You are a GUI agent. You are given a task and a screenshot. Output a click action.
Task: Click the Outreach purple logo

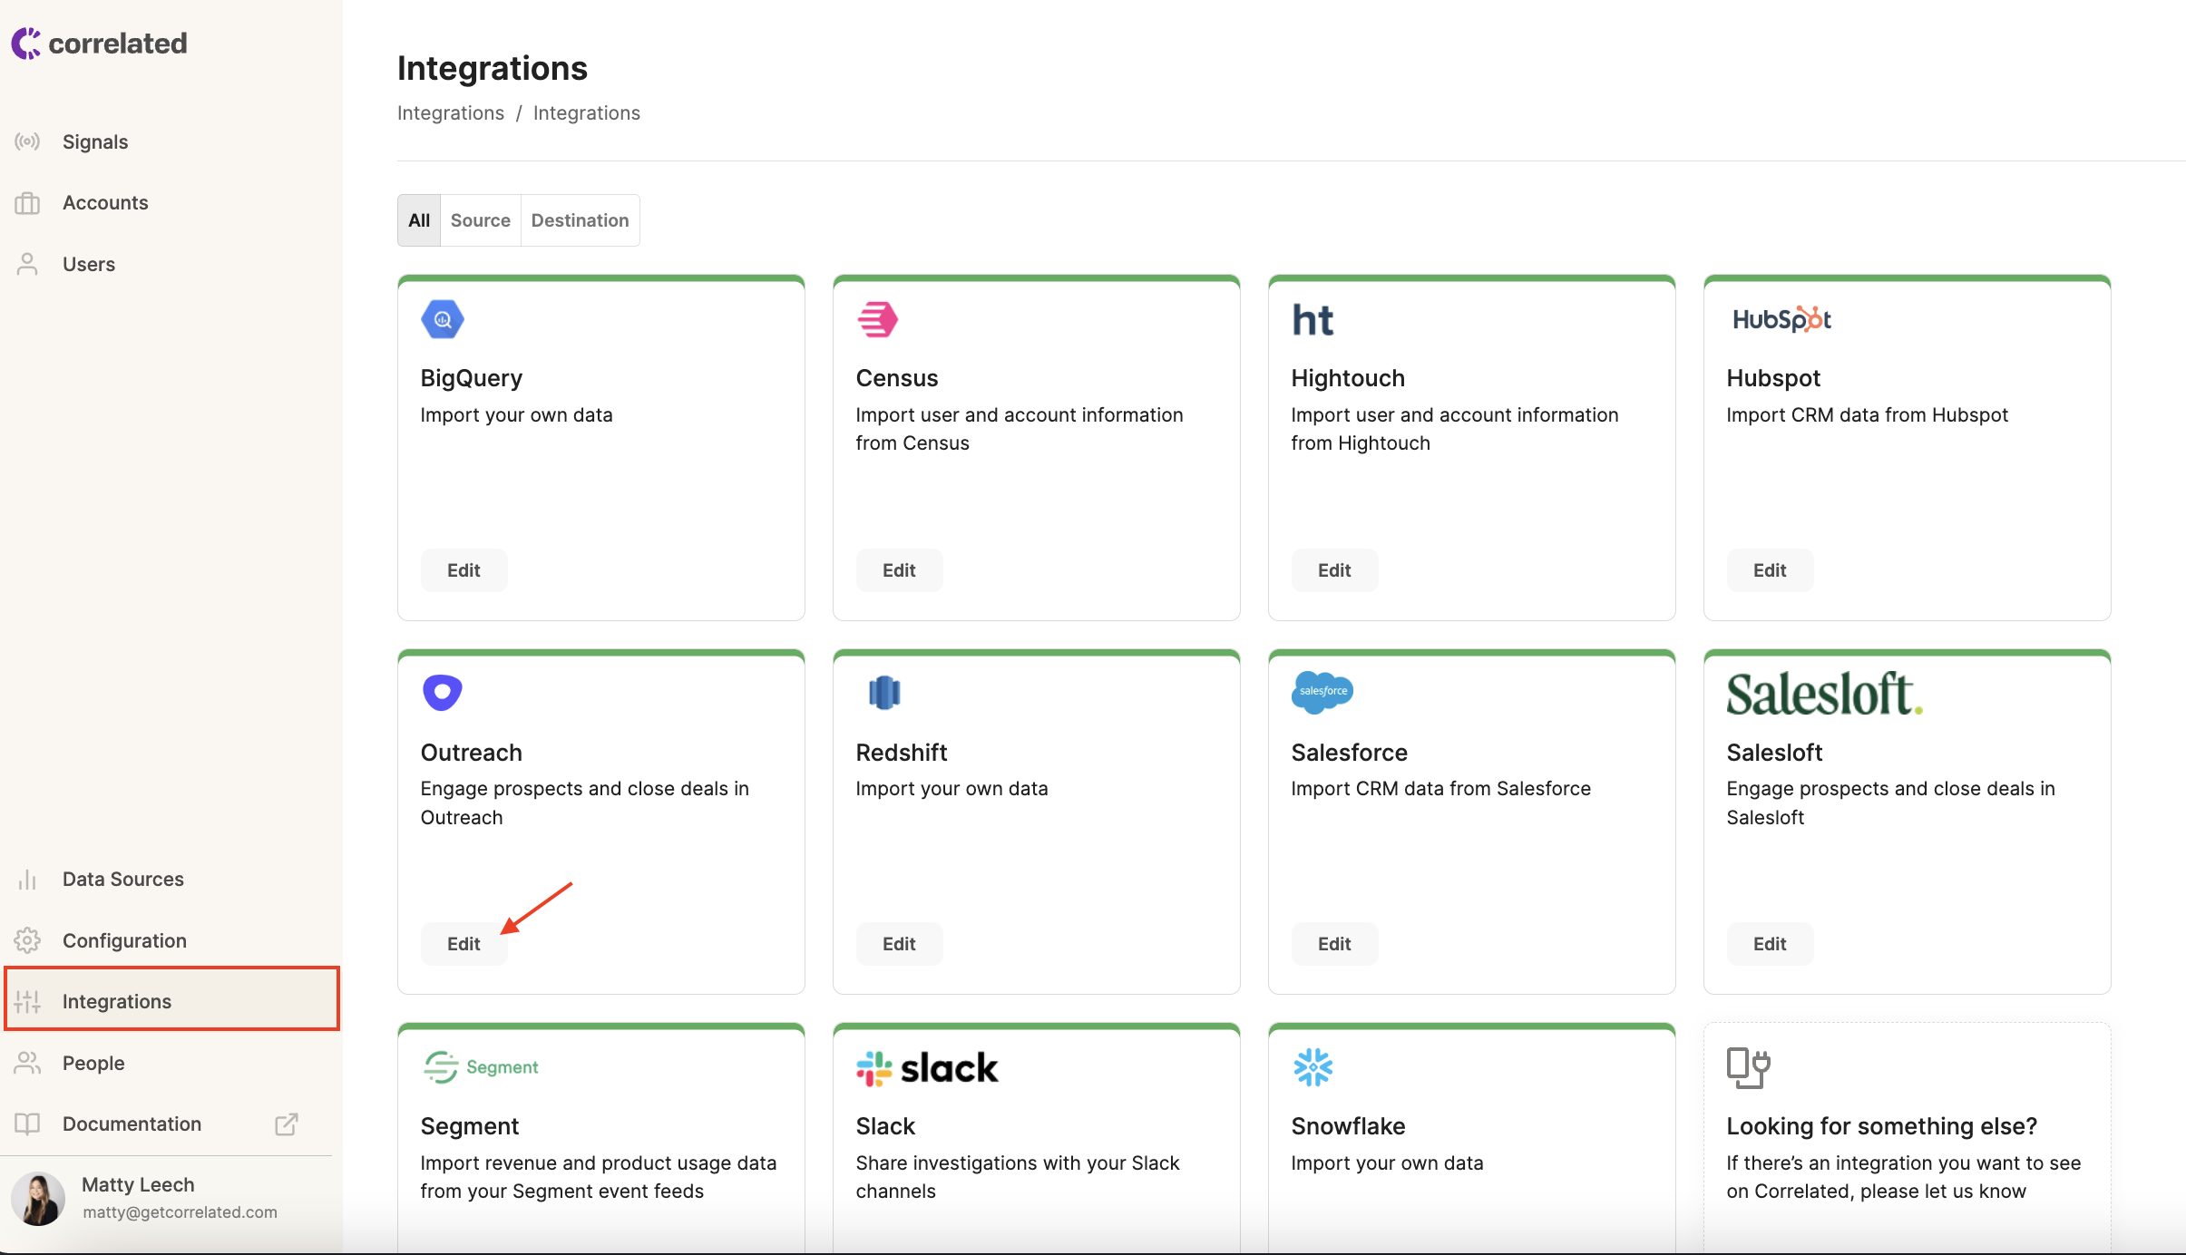tap(443, 693)
